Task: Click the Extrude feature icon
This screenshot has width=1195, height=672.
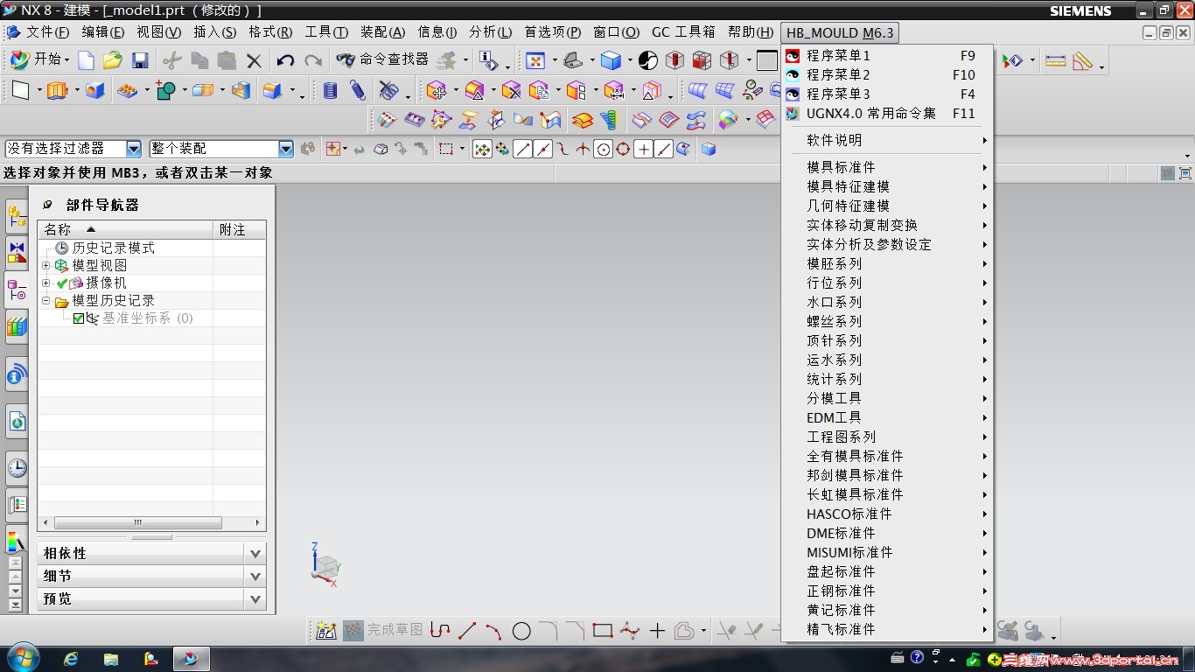Action: pyautogui.click(x=58, y=90)
